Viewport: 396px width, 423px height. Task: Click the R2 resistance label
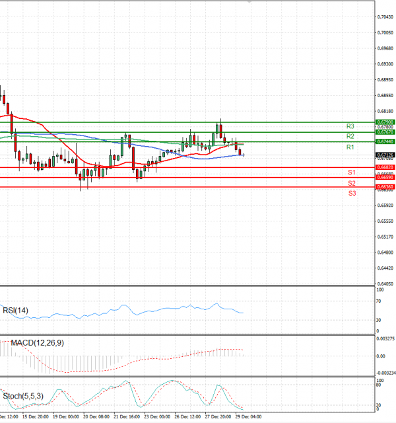click(x=350, y=136)
